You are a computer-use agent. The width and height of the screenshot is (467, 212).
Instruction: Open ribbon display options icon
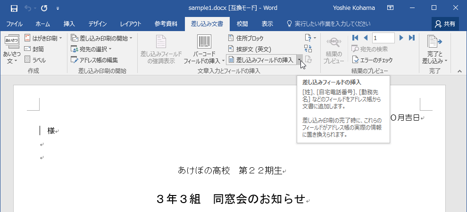tap(390, 8)
